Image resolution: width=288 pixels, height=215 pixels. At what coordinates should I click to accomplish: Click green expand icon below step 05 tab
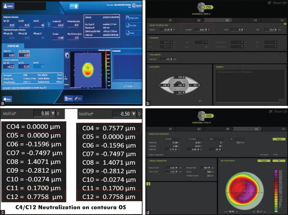[285, 24]
